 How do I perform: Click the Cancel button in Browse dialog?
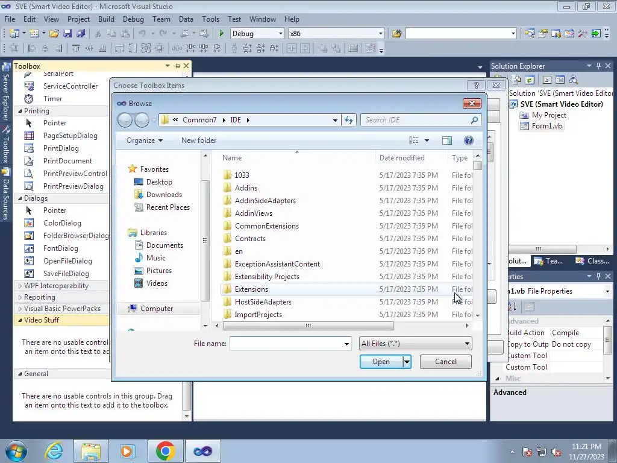445,362
